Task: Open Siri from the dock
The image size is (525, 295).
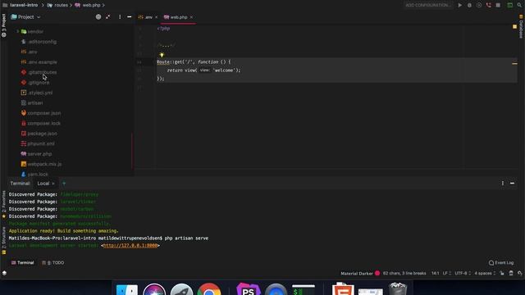Action: [x=154, y=289]
